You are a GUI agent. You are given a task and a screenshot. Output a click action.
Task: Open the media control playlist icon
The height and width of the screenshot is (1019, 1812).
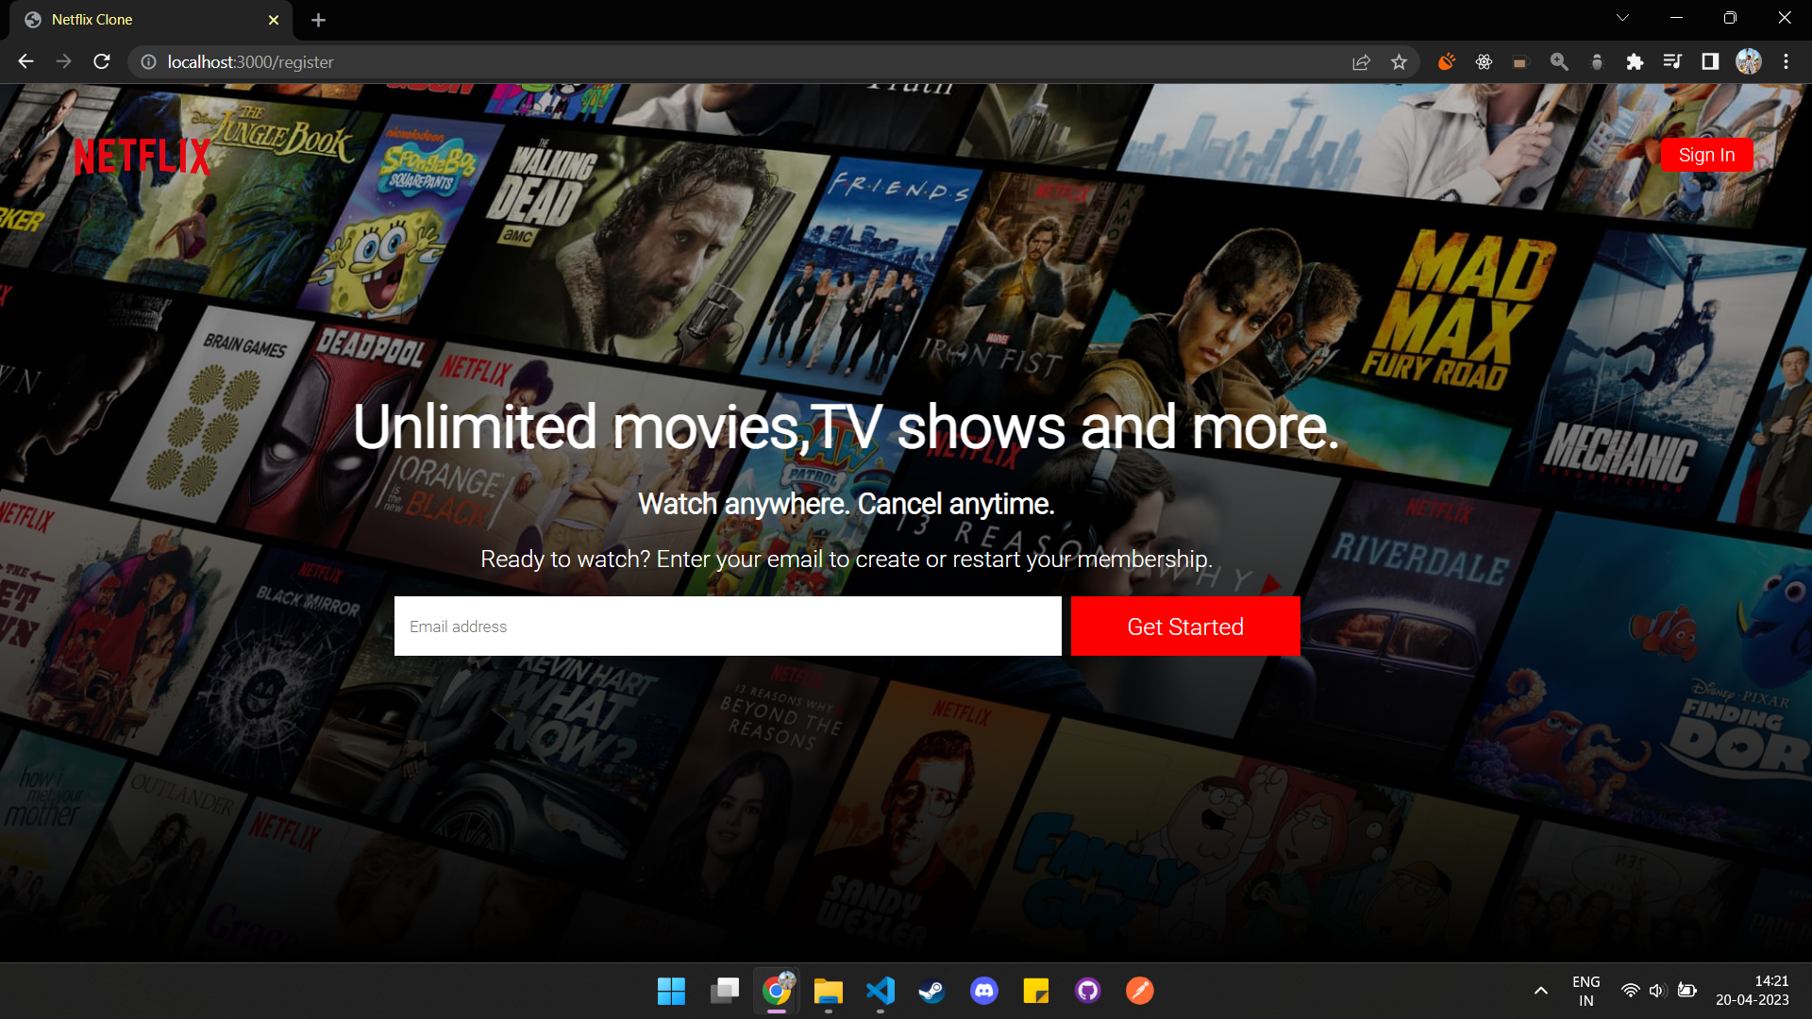pyautogui.click(x=1672, y=61)
